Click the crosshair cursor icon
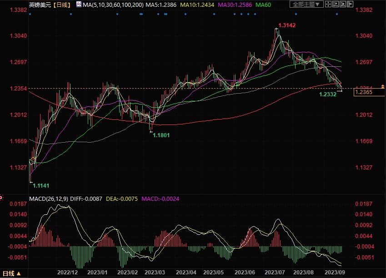The width and height of the screenshot is (386, 278). (328, 4)
